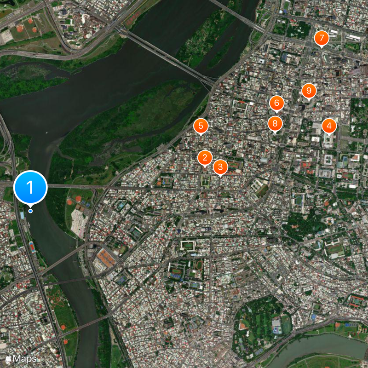
Task: Open the orange pin labeled 3
Action: point(220,167)
